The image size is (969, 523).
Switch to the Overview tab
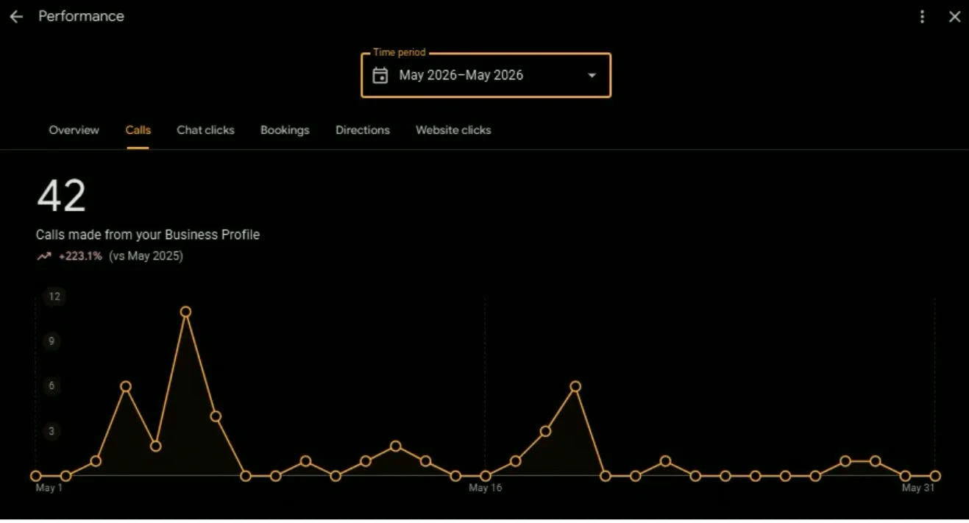tap(74, 130)
